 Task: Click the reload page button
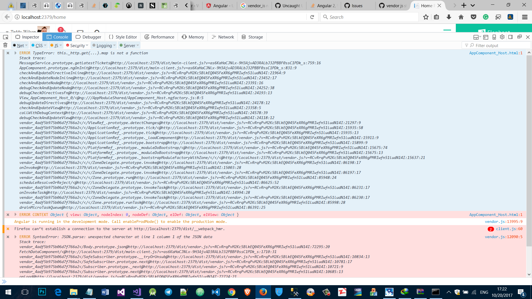click(312, 17)
